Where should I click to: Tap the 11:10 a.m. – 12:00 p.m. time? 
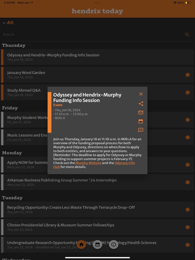tap(71, 114)
